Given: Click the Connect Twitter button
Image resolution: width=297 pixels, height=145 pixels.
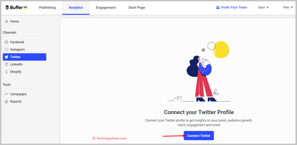Looking at the screenshot, I should click(x=199, y=135).
